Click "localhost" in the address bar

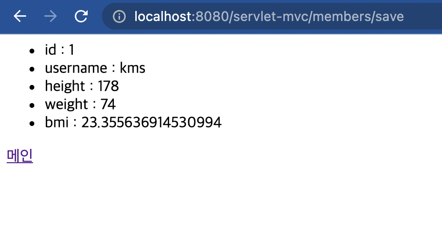point(163,16)
